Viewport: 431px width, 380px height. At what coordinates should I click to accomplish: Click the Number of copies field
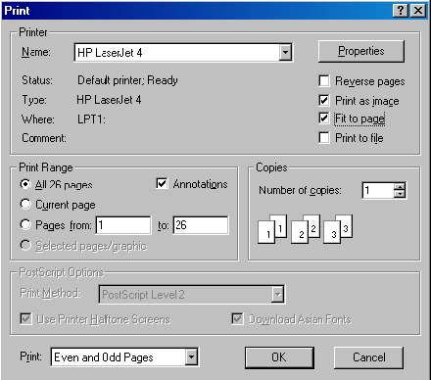click(x=378, y=190)
